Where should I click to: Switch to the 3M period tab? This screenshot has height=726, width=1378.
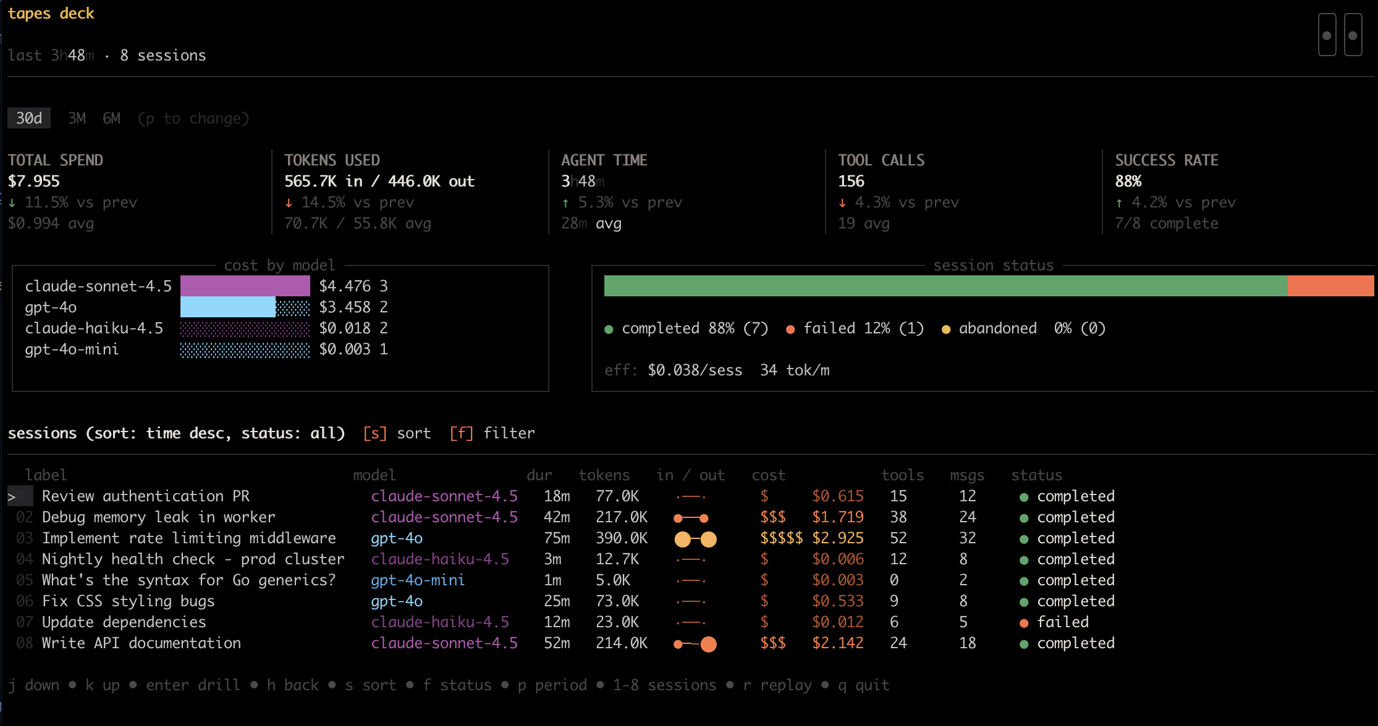click(77, 118)
